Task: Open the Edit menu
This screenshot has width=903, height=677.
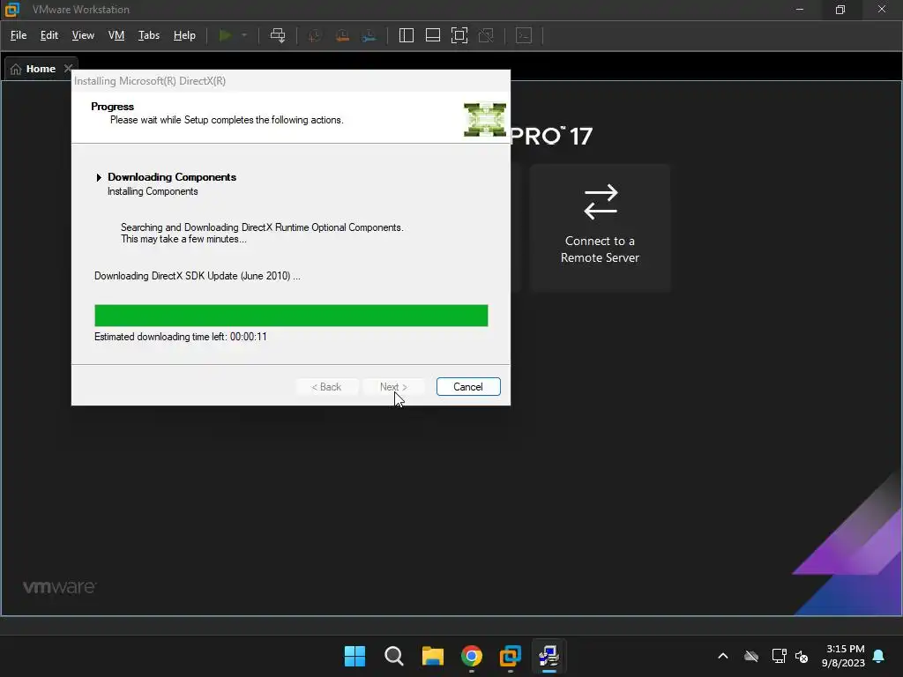Action: 49,35
